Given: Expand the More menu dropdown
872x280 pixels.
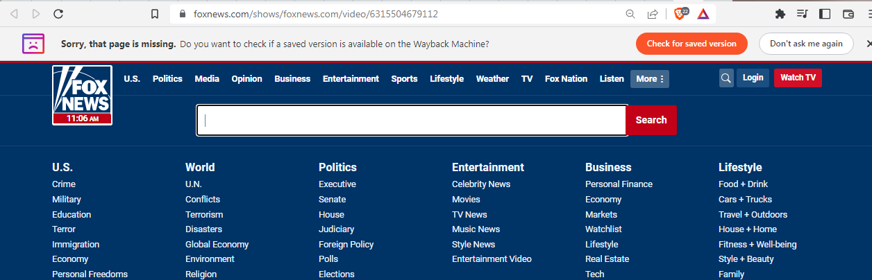Looking at the screenshot, I should click(650, 78).
